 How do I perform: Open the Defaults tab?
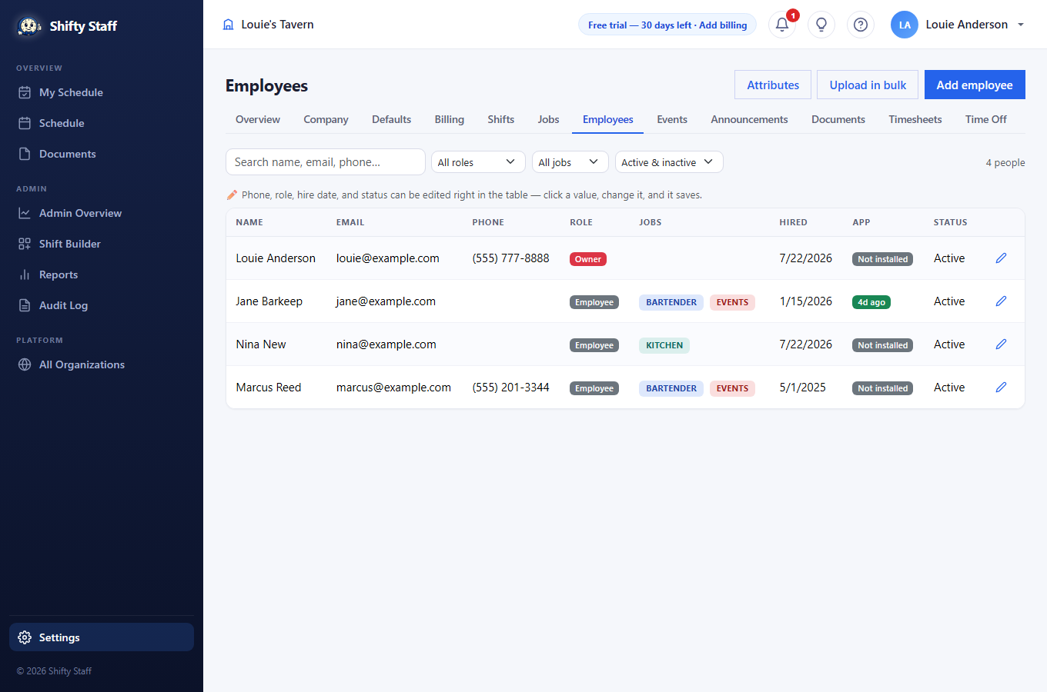pyautogui.click(x=391, y=119)
